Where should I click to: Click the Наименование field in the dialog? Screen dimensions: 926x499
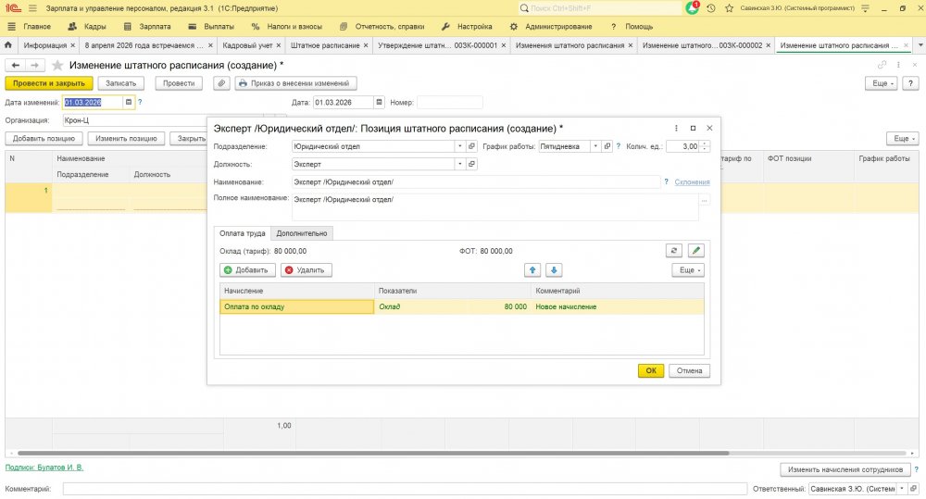pyautogui.click(x=475, y=181)
